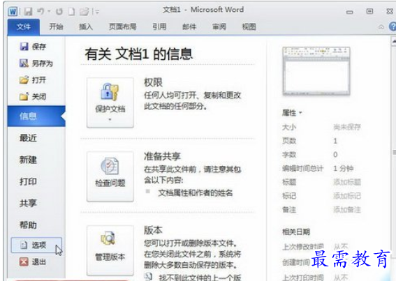Switch to the 视图 tab
Image resolution: width=396 pixels, height=281 pixels.
pos(249,26)
